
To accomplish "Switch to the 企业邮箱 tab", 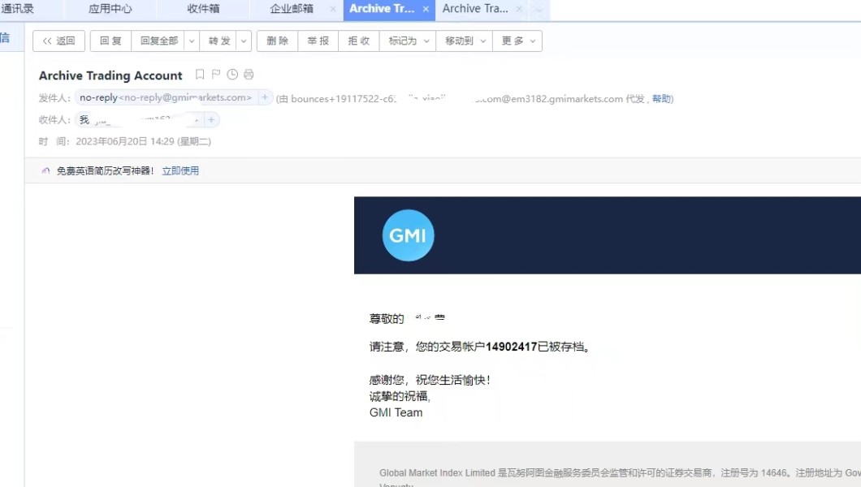I will (292, 9).
